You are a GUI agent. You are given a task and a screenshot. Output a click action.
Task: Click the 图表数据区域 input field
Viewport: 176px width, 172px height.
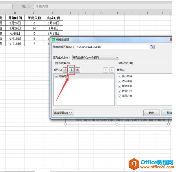pos(112,47)
